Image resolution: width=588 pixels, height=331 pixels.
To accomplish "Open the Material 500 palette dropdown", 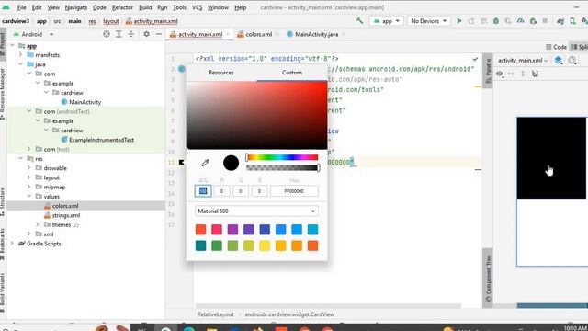I will click(256, 211).
